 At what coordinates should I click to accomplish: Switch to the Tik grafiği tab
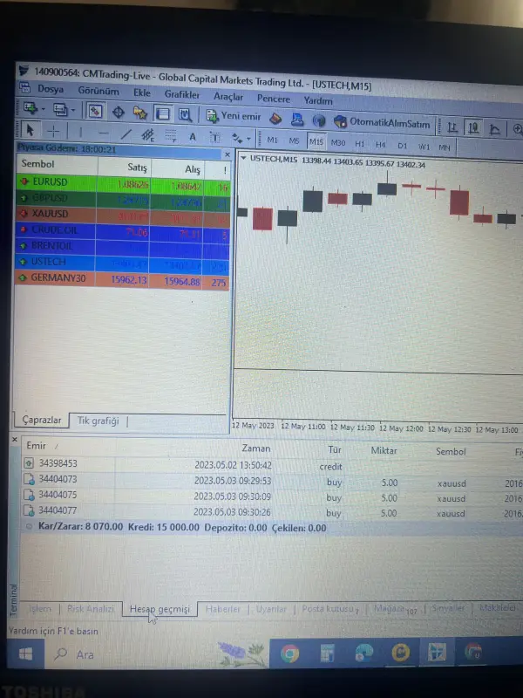click(98, 421)
